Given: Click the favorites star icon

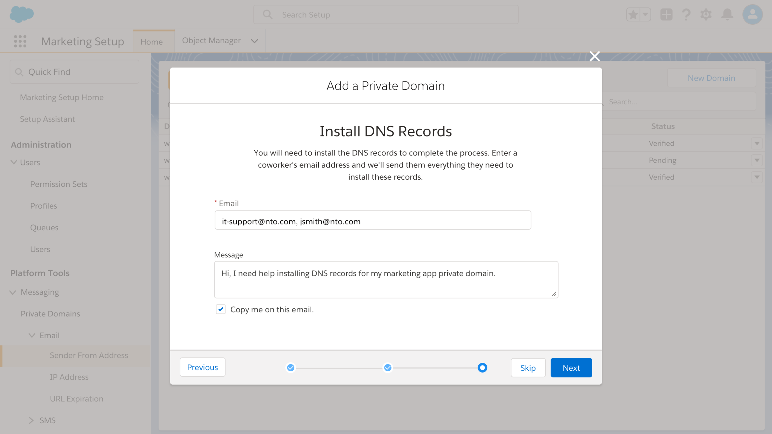Looking at the screenshot, I should click(x=633, y=15).
